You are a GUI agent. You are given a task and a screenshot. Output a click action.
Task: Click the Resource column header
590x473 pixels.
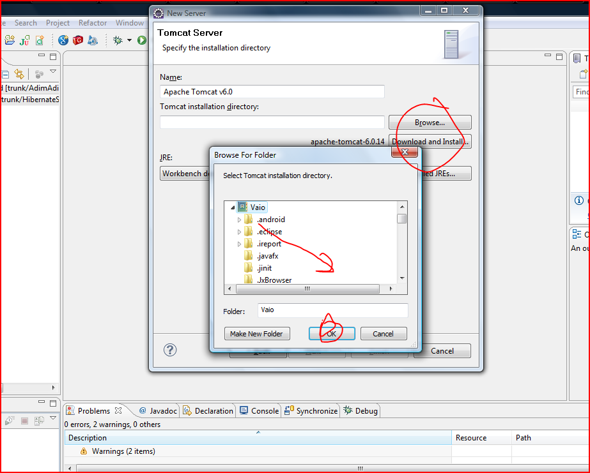click(481, 438)
